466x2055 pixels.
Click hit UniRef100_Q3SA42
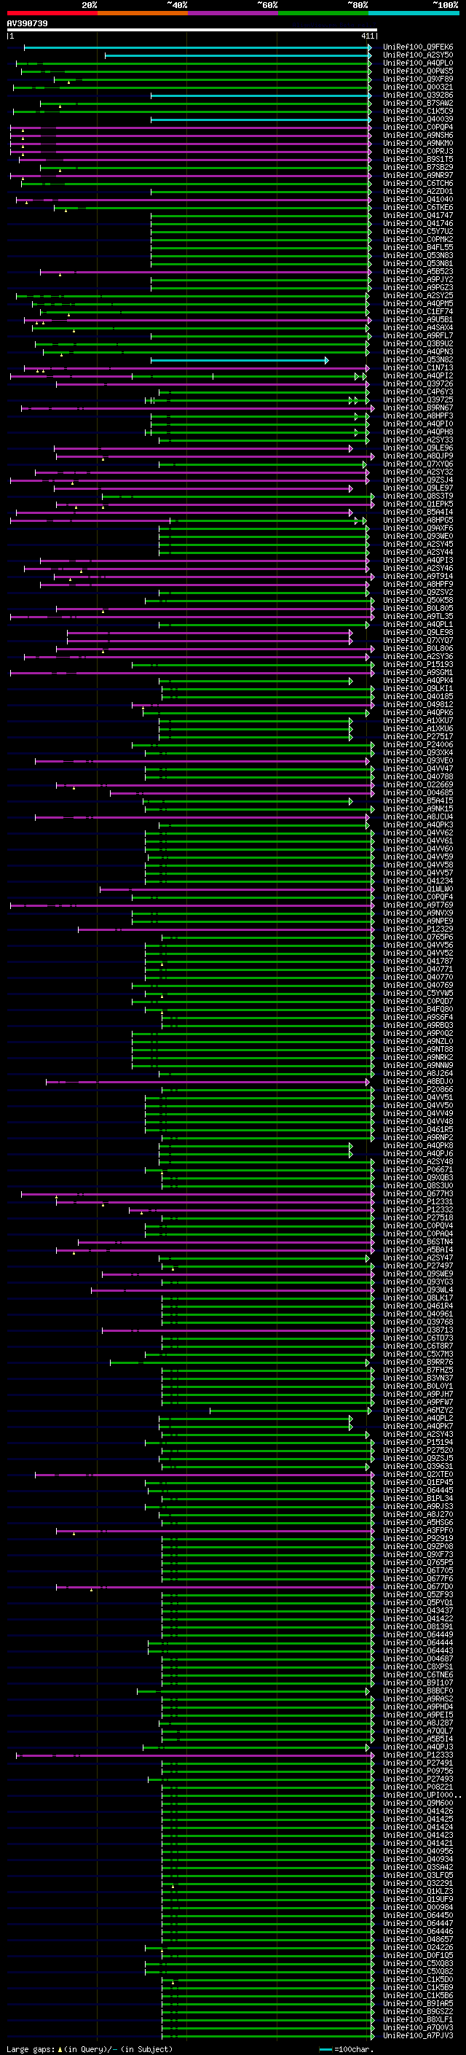pos(418,1868)
